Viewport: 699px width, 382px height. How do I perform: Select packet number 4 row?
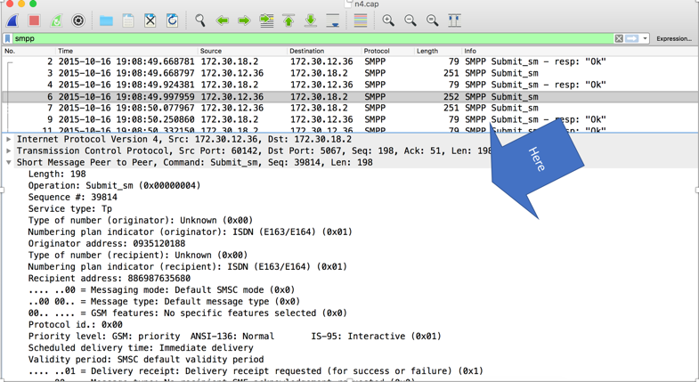[x=349, y=85]
